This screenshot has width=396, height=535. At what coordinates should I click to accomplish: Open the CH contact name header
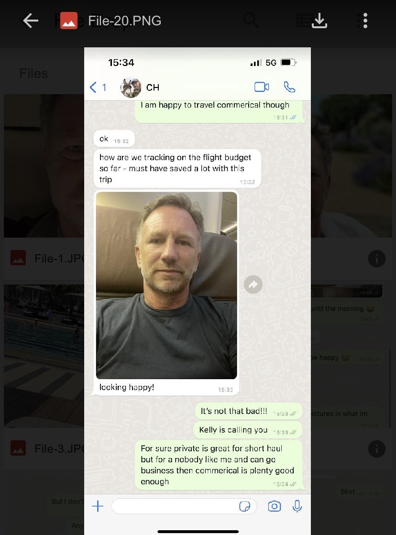pyautogui.click(x=153, y=87)
